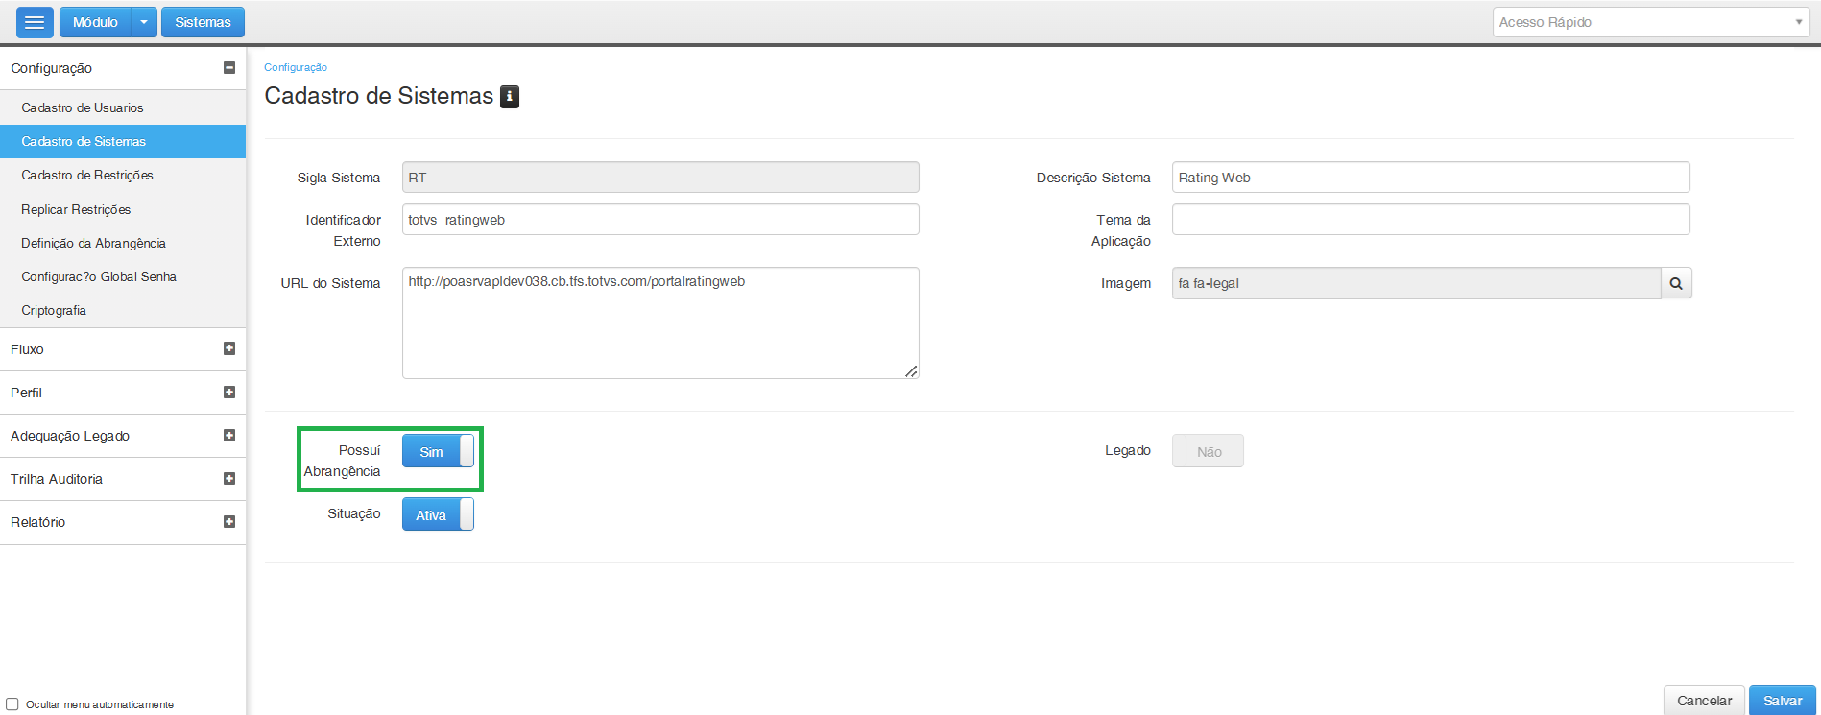Open the hamburger menu button
This screenshot has width=1821, height=715.
click(35, 22)
